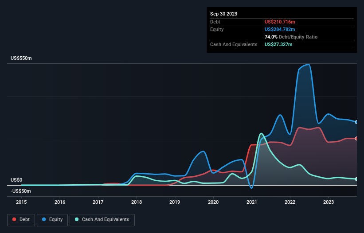Click the 2021 x-axis label
Image resolution: width=364 pixels, height=233 pixels.
252,202
